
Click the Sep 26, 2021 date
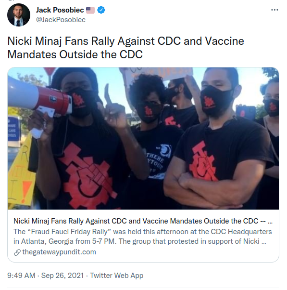[x=62, y=276]
